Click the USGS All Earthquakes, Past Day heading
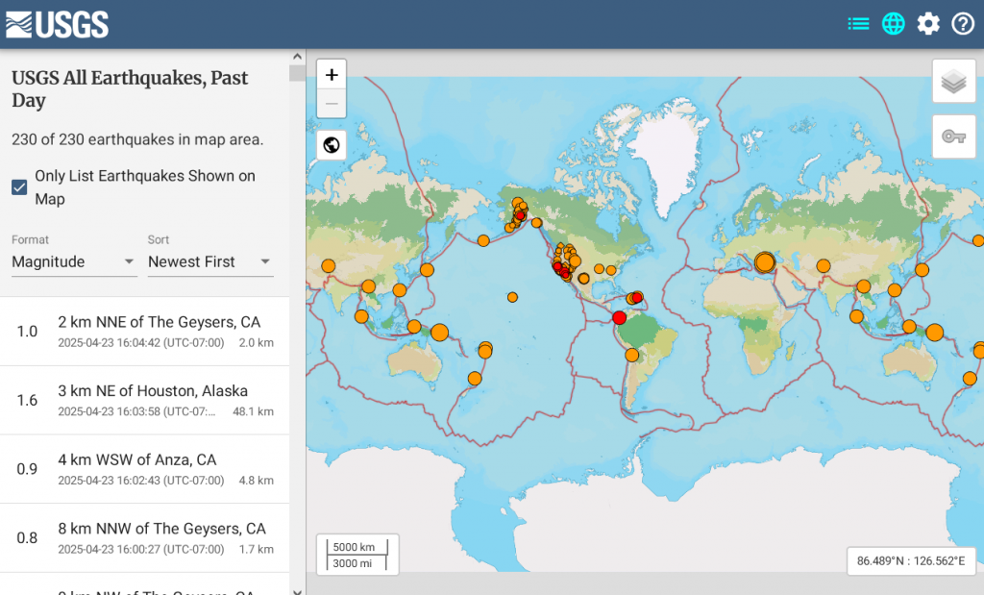The width and height of the screenshot is (984, 595). (130, 89)
